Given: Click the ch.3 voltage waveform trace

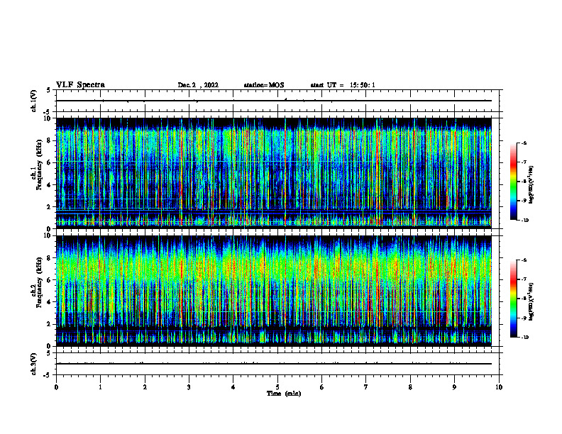Looking at the screenshot, I should (274, 364).
